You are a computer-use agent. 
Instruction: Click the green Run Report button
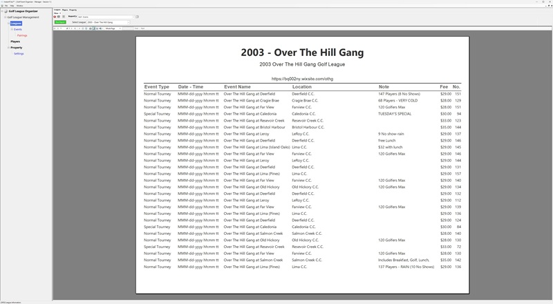pyautogui.click(x=60, y=22)
